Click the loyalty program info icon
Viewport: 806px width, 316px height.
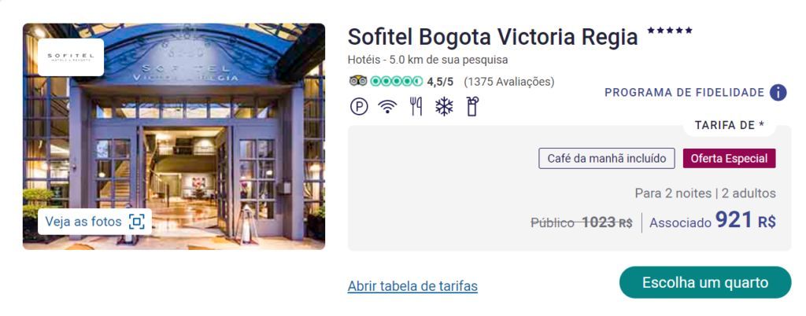click(778, 93)
